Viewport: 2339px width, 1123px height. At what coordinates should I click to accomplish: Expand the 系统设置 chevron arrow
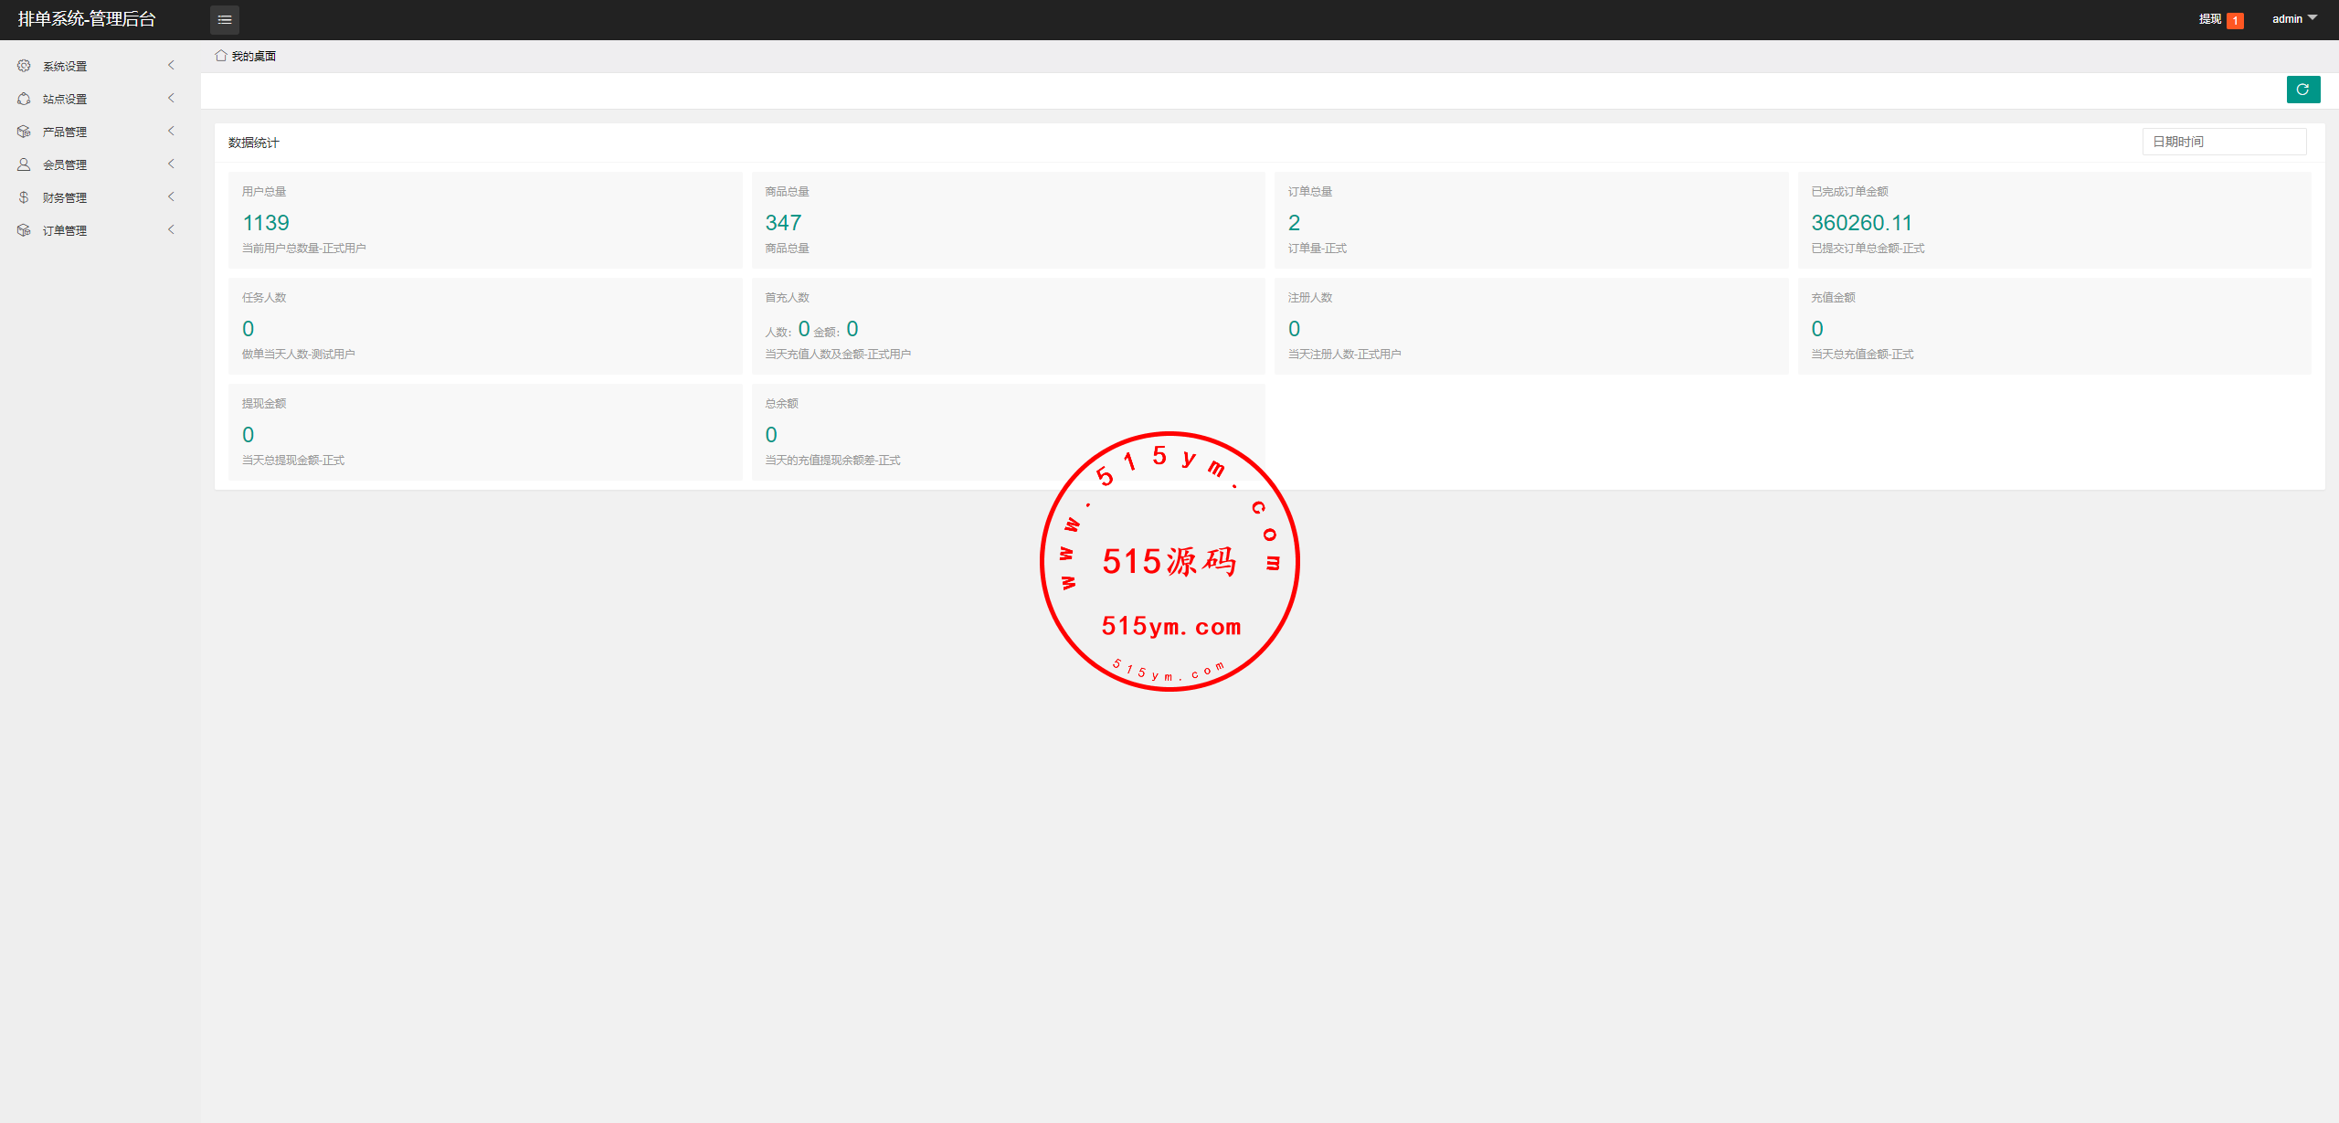[x=171, y=65]
